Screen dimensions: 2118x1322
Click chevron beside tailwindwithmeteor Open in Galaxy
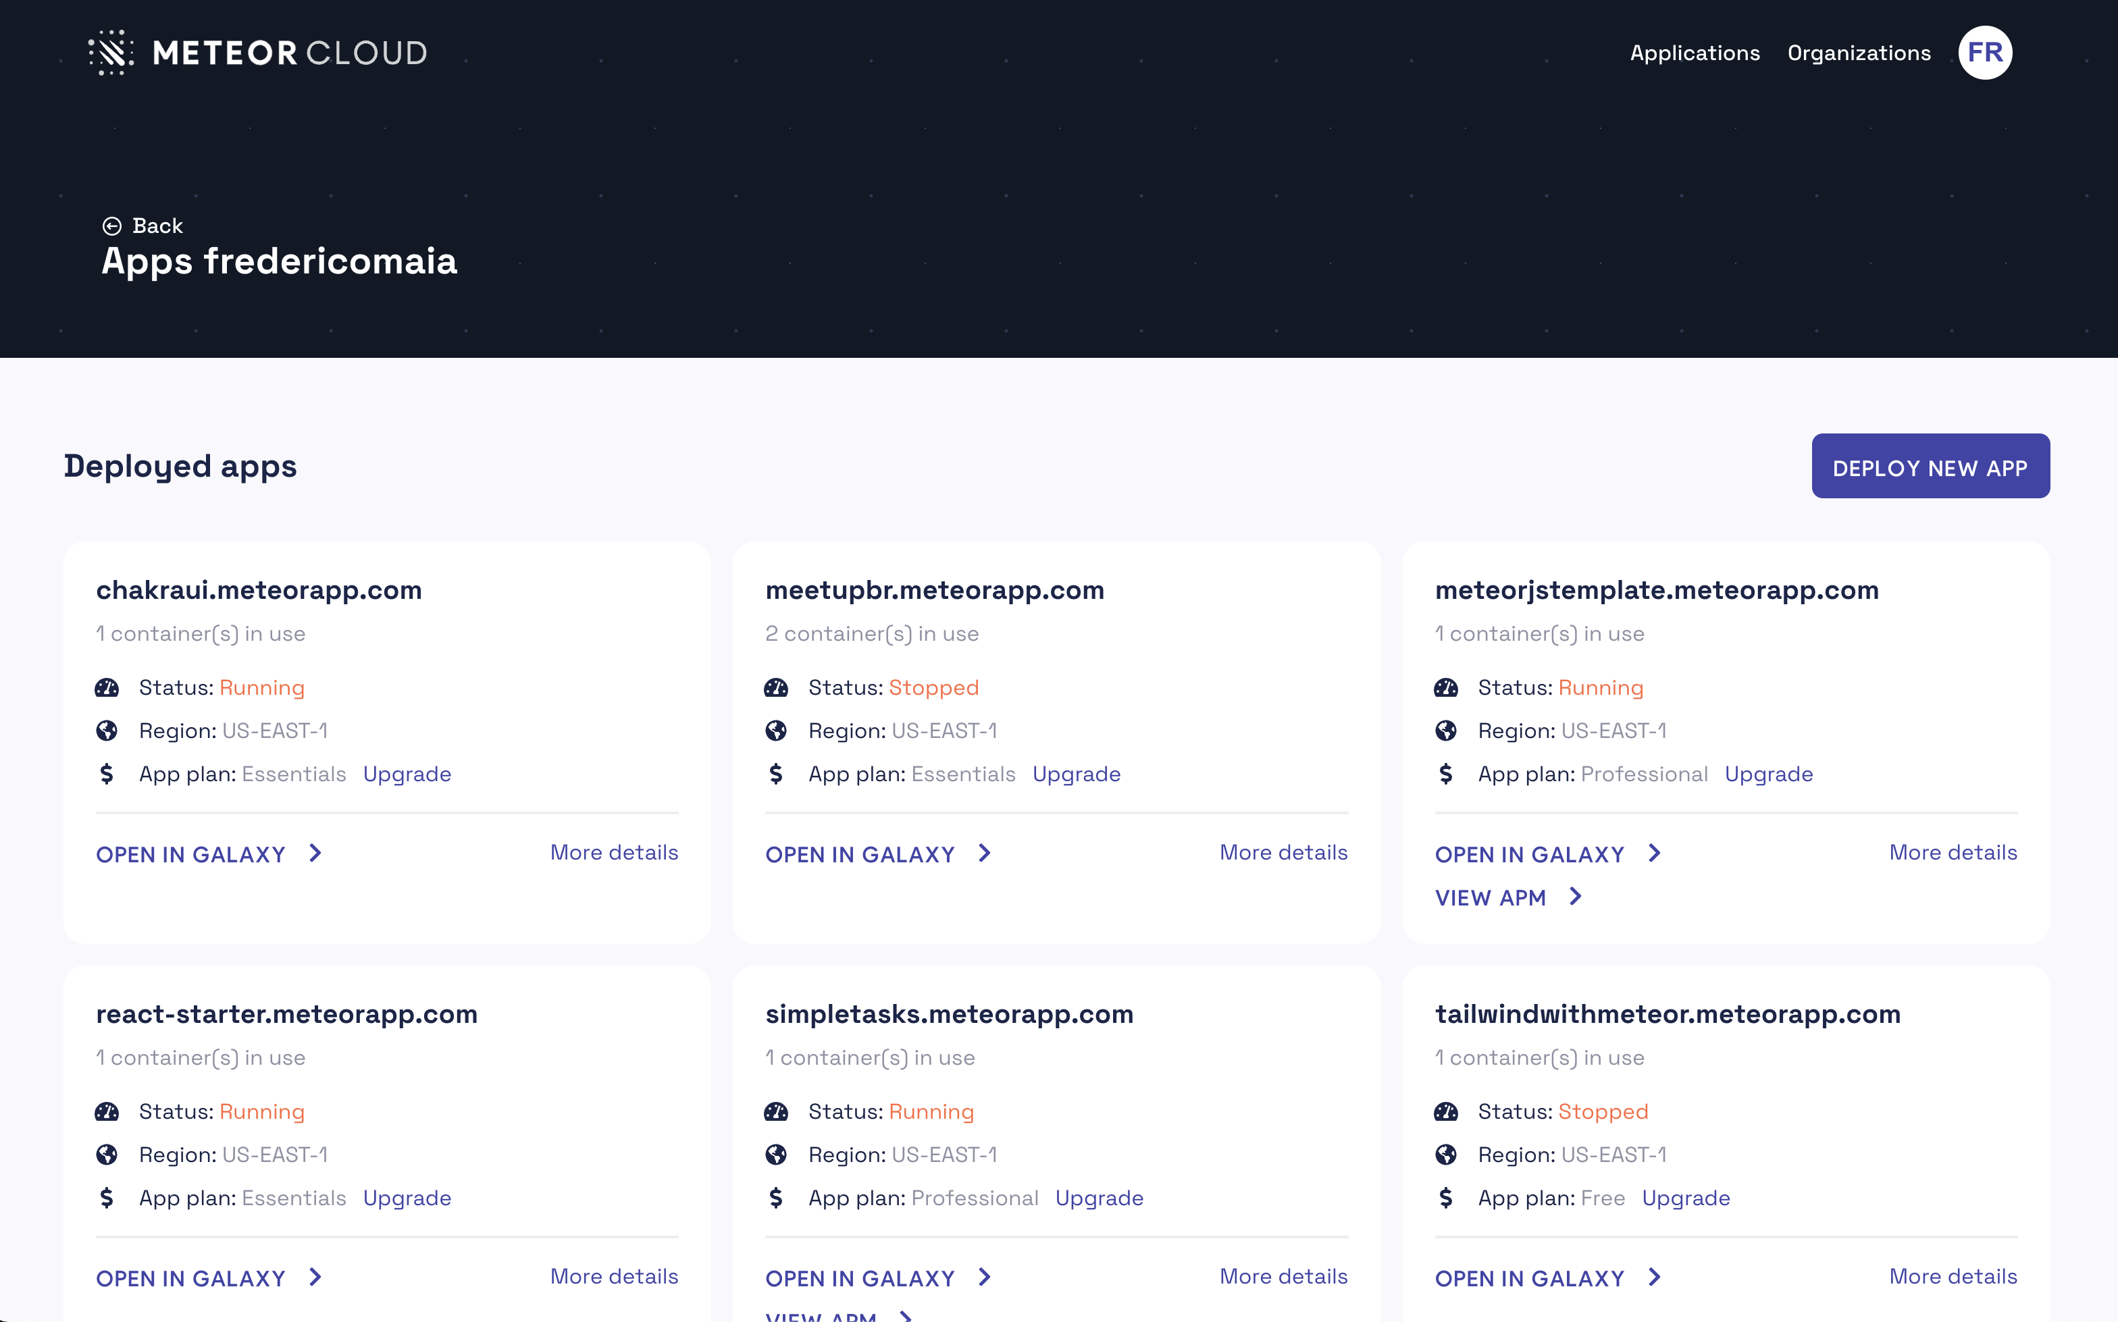pyautogui.click(x=1655, y=1277)
